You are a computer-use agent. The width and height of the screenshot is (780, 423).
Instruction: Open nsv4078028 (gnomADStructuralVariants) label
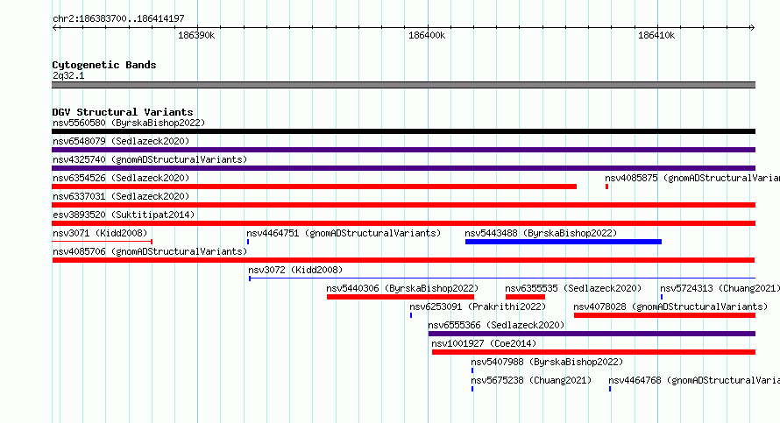[x=670, y=307]
